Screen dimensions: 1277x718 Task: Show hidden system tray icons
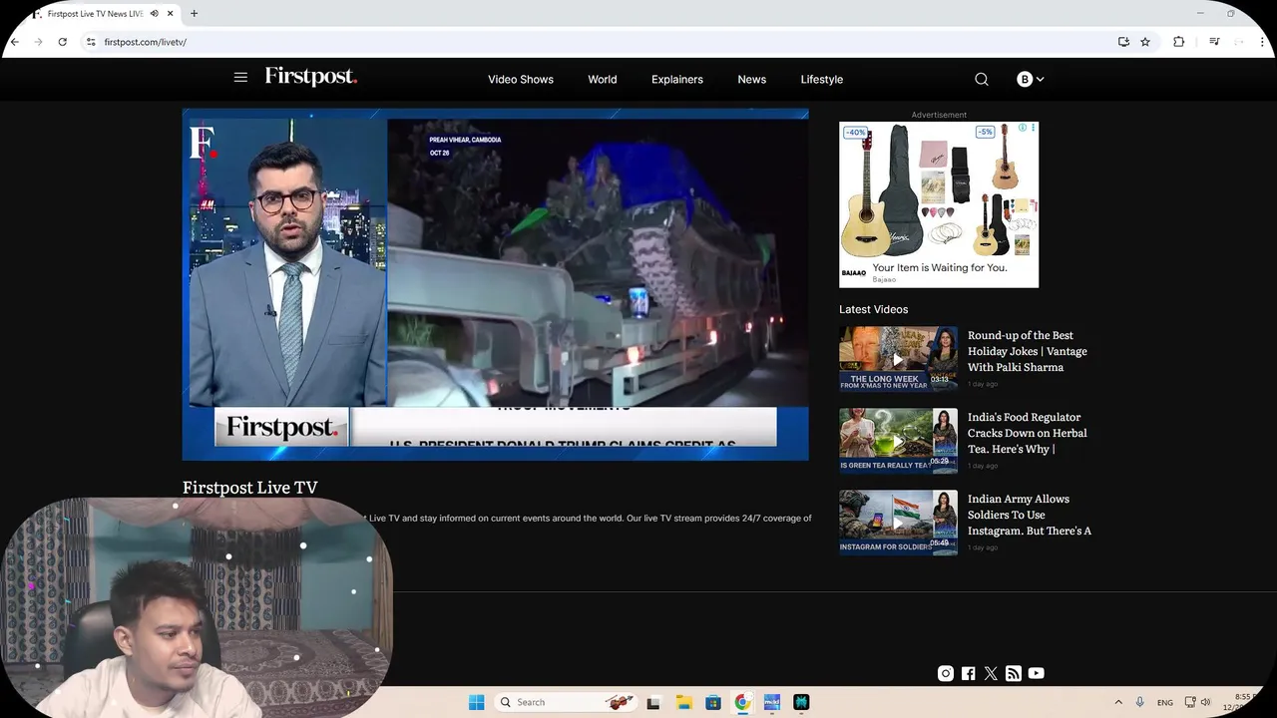pyautogui.click(x=1118, y=702)
